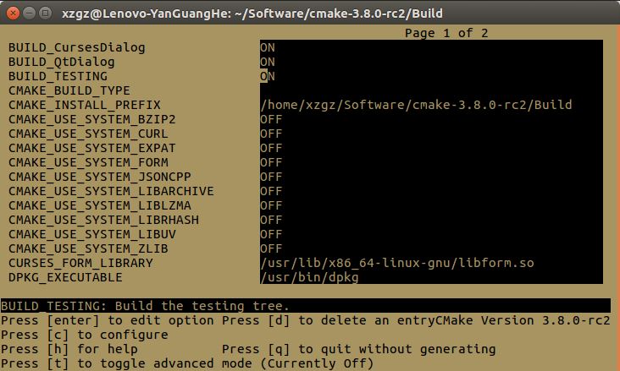Select the CMAKE_USE_SYSTEM_JSONCPP entry
The height and width of the screenshot is (371, 620).
point(100,177)
